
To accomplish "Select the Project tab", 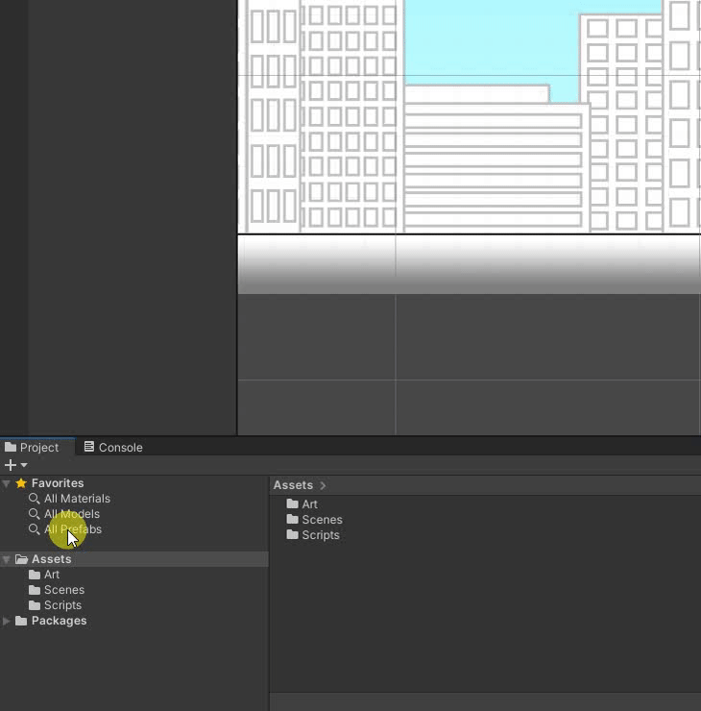I will (x=32, y=447).
